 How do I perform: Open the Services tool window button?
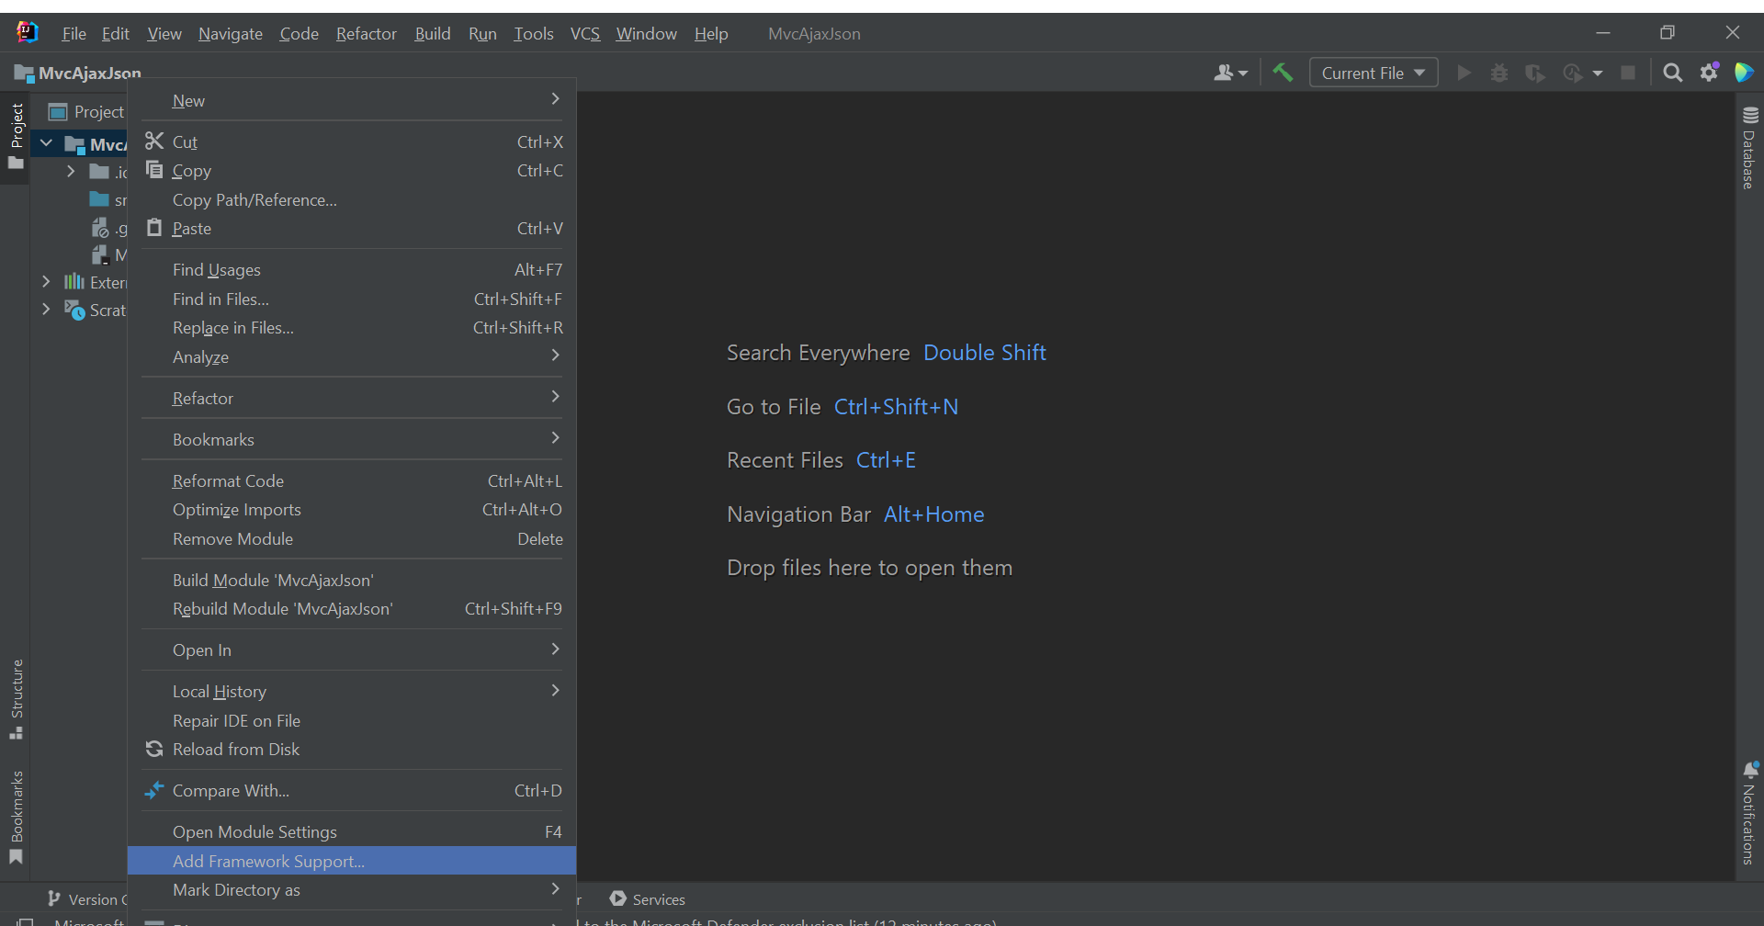tap(648, 899)
